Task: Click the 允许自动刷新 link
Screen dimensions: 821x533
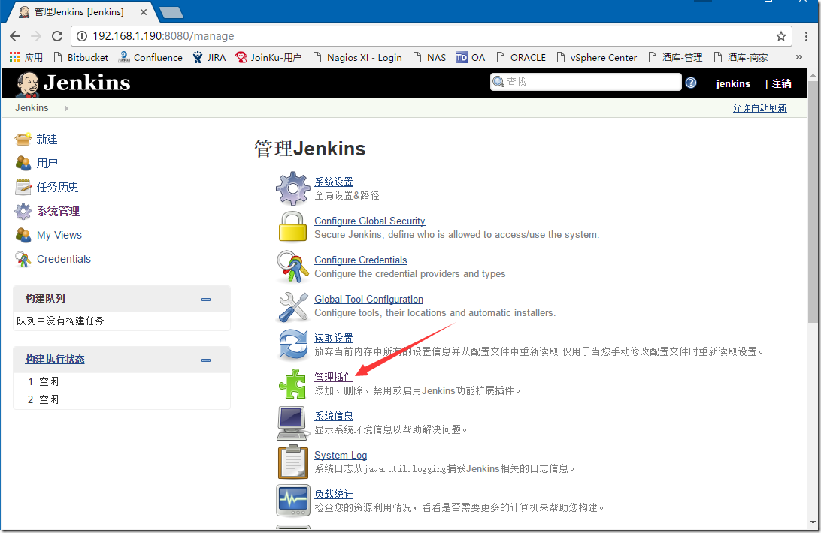Action: tap(760, 108)
